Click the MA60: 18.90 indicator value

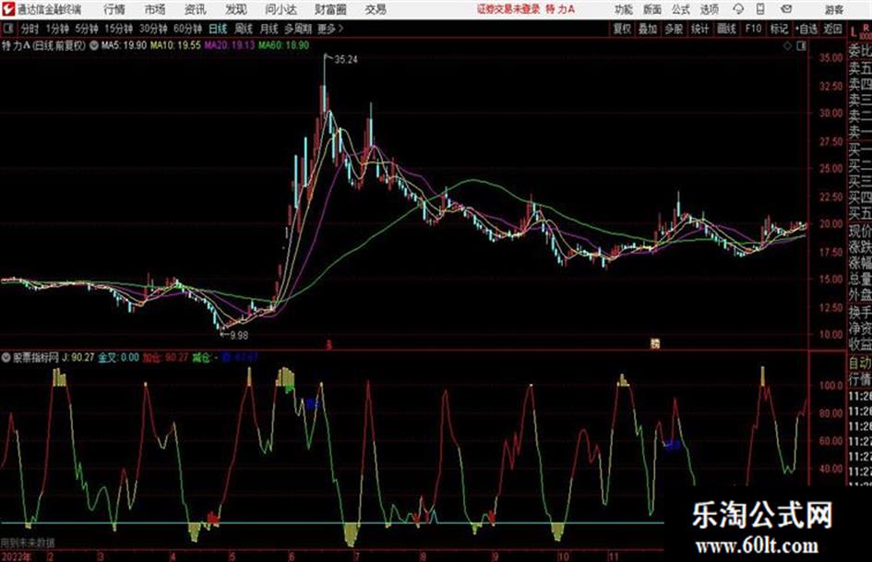point(283,45)
